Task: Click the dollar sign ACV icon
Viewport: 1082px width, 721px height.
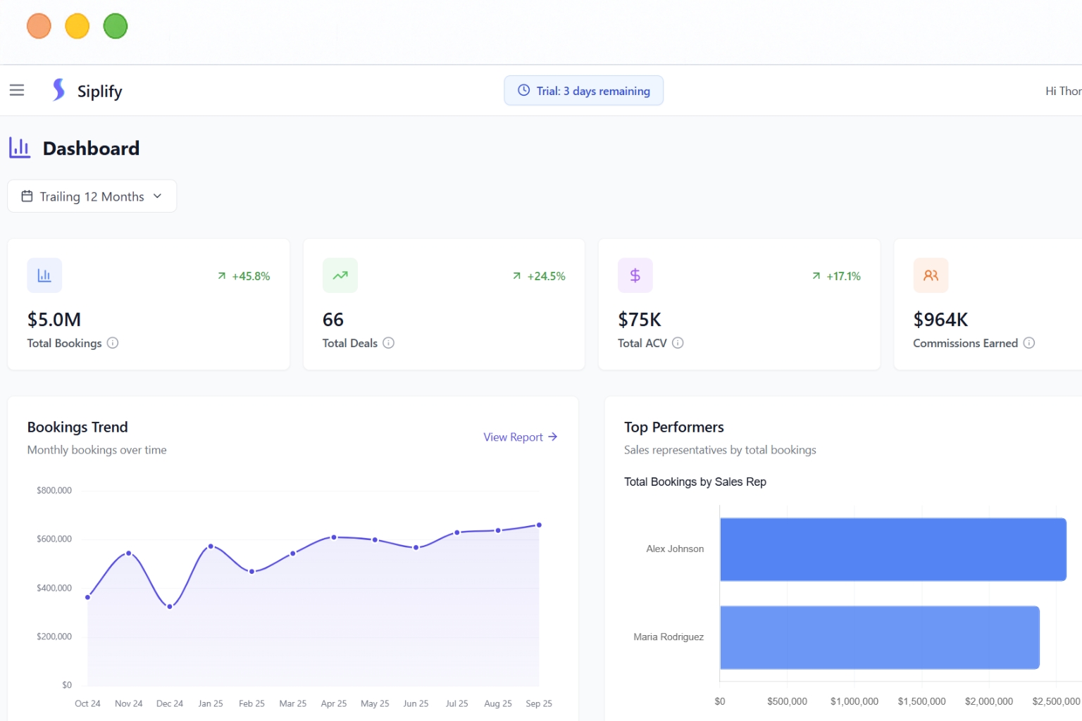Action: point(635,275)
